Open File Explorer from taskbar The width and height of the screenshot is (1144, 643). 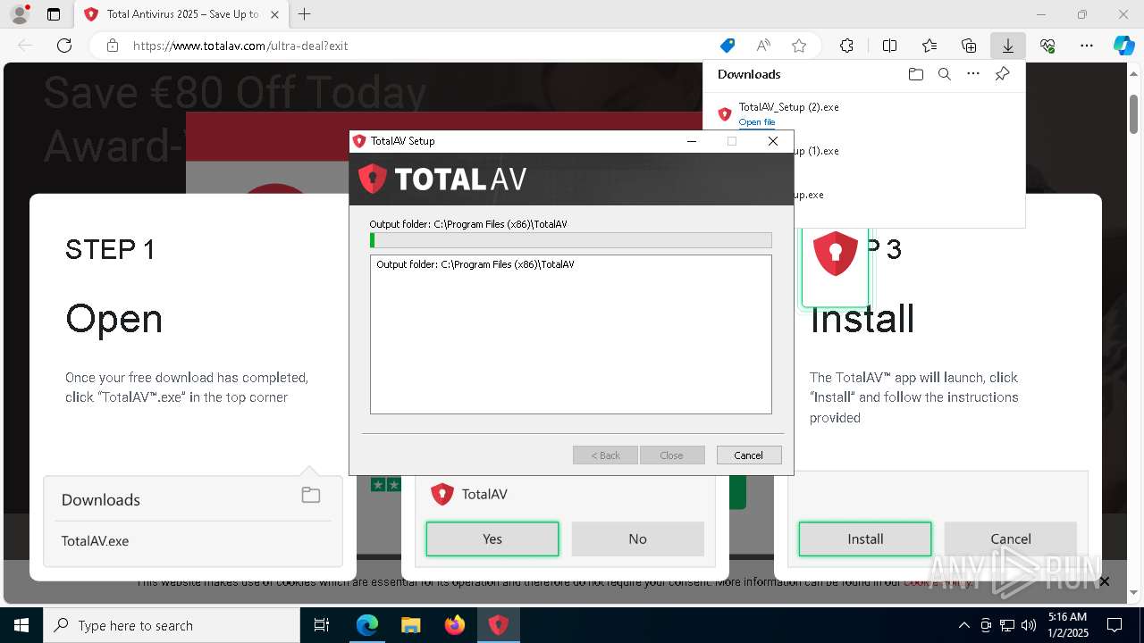pyautogui.click(x=411, y=625)
